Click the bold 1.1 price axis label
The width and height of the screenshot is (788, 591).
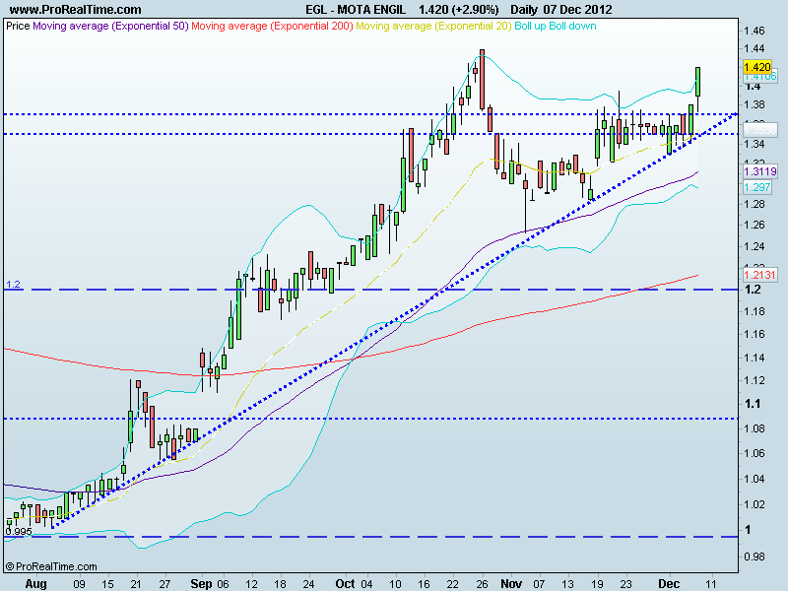[x=753, y=404]
